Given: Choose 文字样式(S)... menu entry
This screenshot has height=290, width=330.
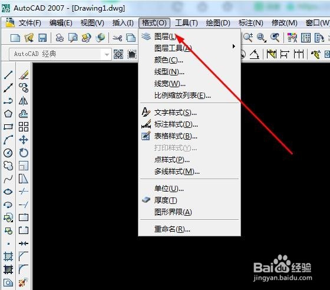Looking at the screenshot, I should tap(189, 113).
